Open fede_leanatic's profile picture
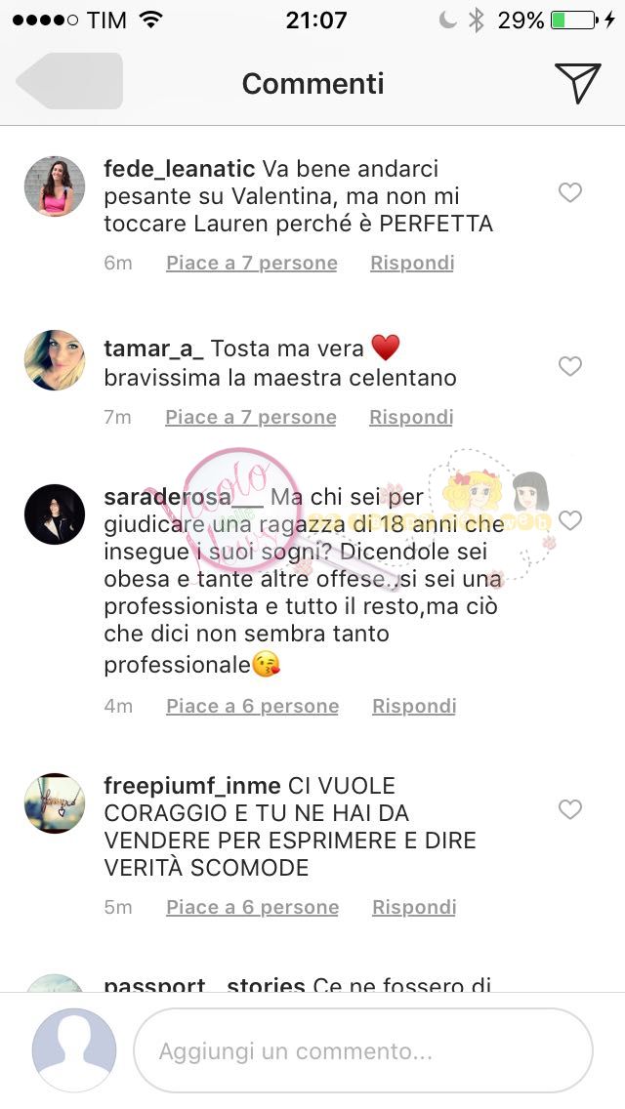625x1109 pixels. click(55, 186)
